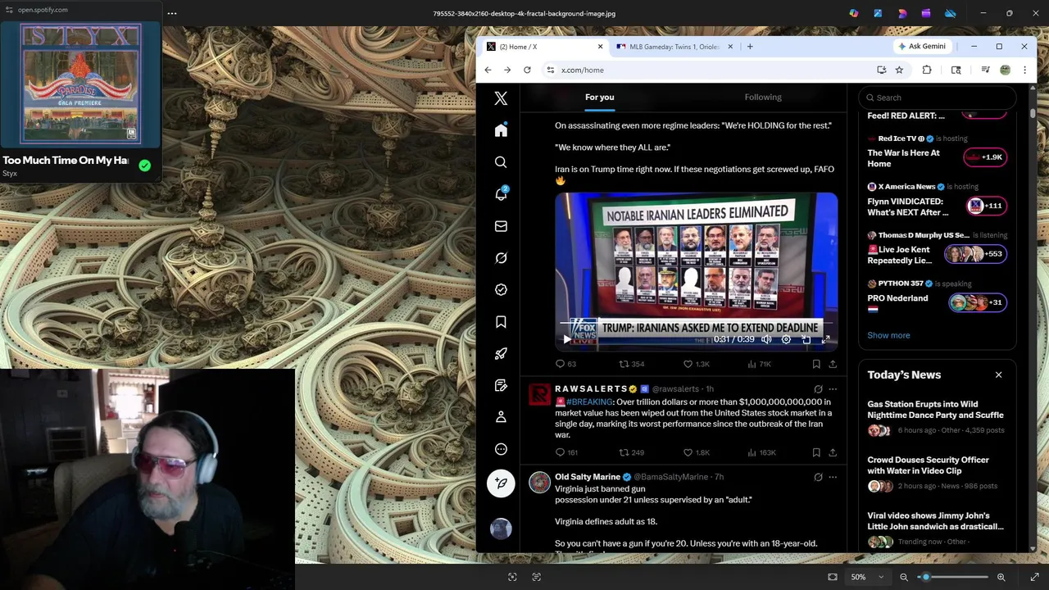
Task: Open Bookmarks icon in X sidebar
Action: click(x=501, y=322)
